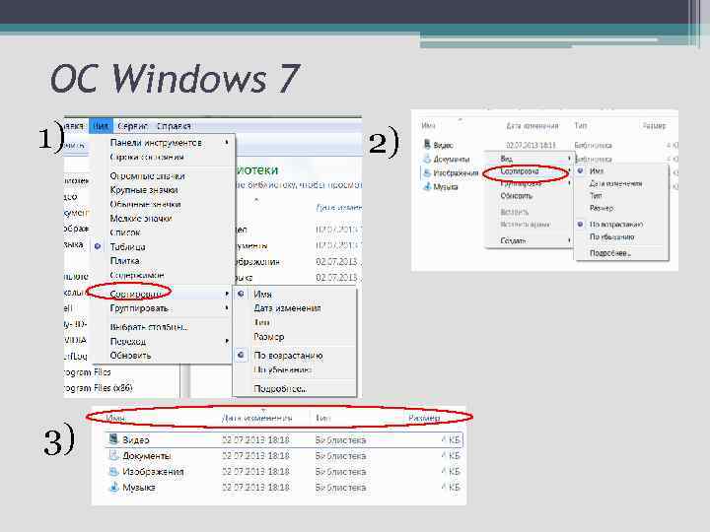Switch to Огромные значки view
The height and width of the screenshot is (532, 710).
coord(148,175)
